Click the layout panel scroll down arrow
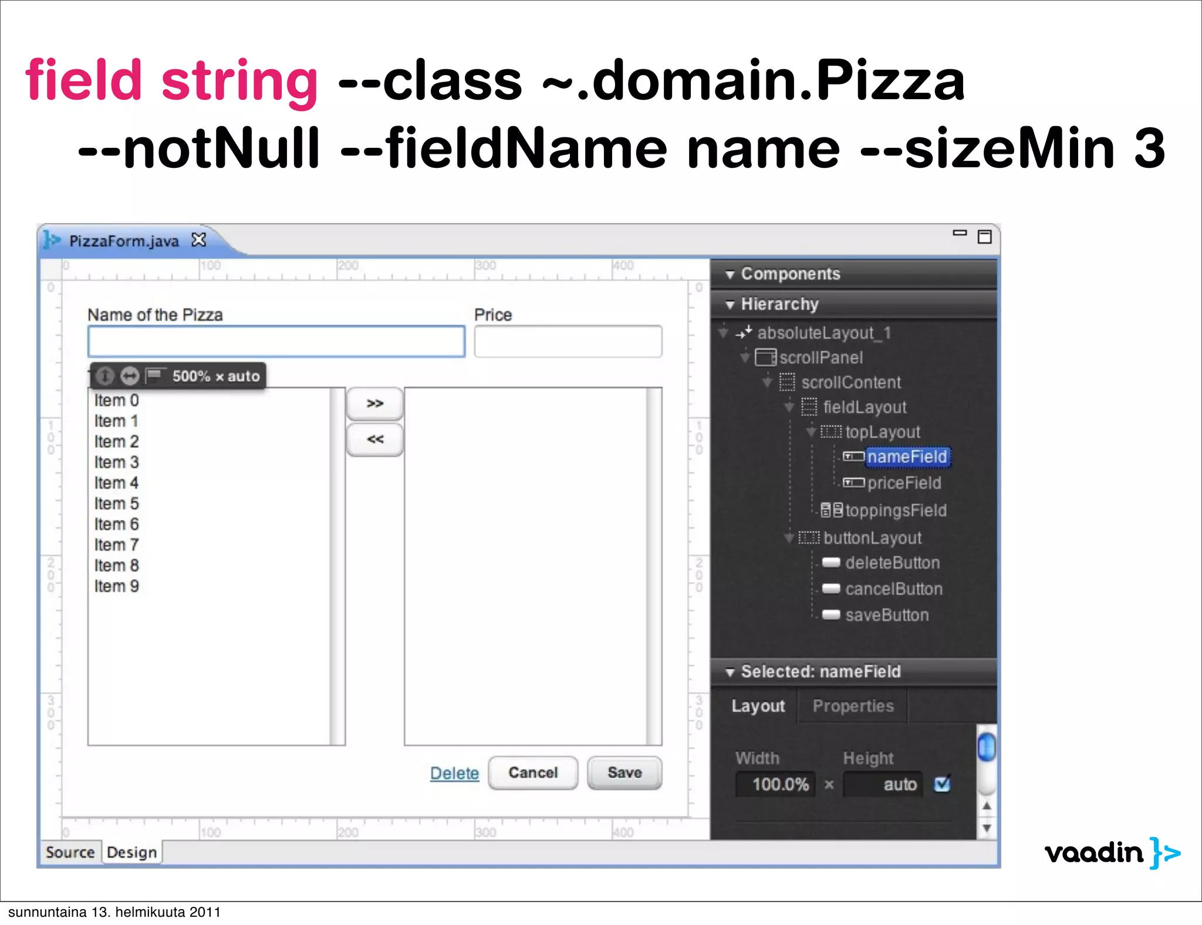 987,828
